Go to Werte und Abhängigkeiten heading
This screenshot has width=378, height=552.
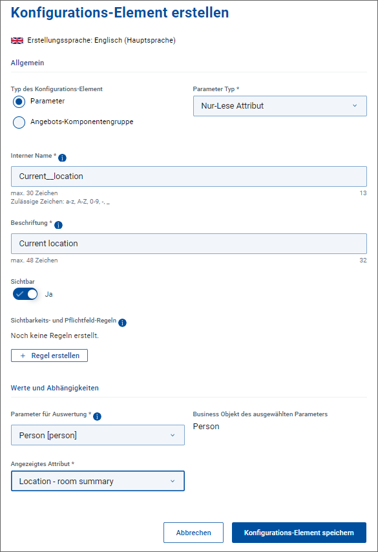tap(54, 388)
